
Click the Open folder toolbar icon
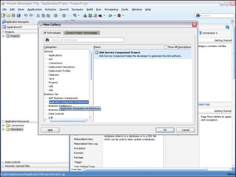click(8, 16)
